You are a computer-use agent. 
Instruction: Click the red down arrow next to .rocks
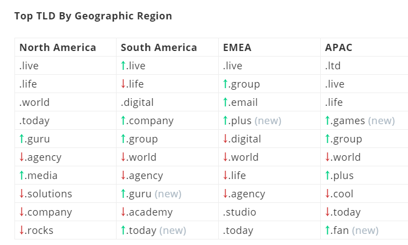click(22, 230)
